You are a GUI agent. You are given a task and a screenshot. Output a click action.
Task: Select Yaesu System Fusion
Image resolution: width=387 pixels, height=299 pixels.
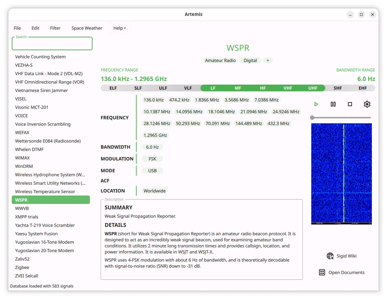coord(51,234)
